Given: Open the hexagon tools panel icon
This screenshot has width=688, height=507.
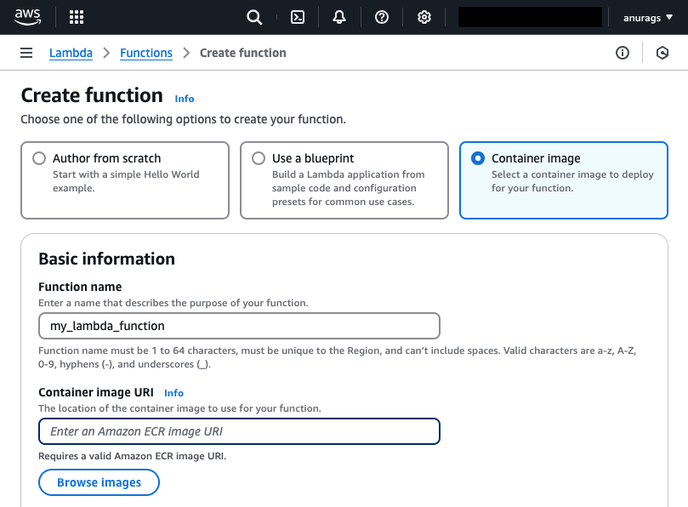Looking at the screenshot, I should click(x=662, y=53).
